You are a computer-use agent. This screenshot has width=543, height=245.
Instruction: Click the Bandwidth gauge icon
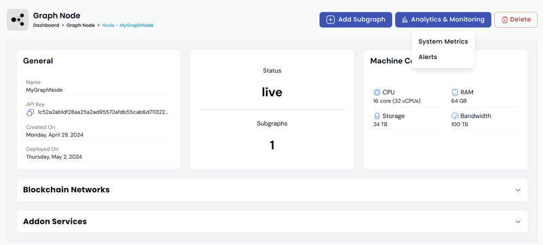coord(455,116)
